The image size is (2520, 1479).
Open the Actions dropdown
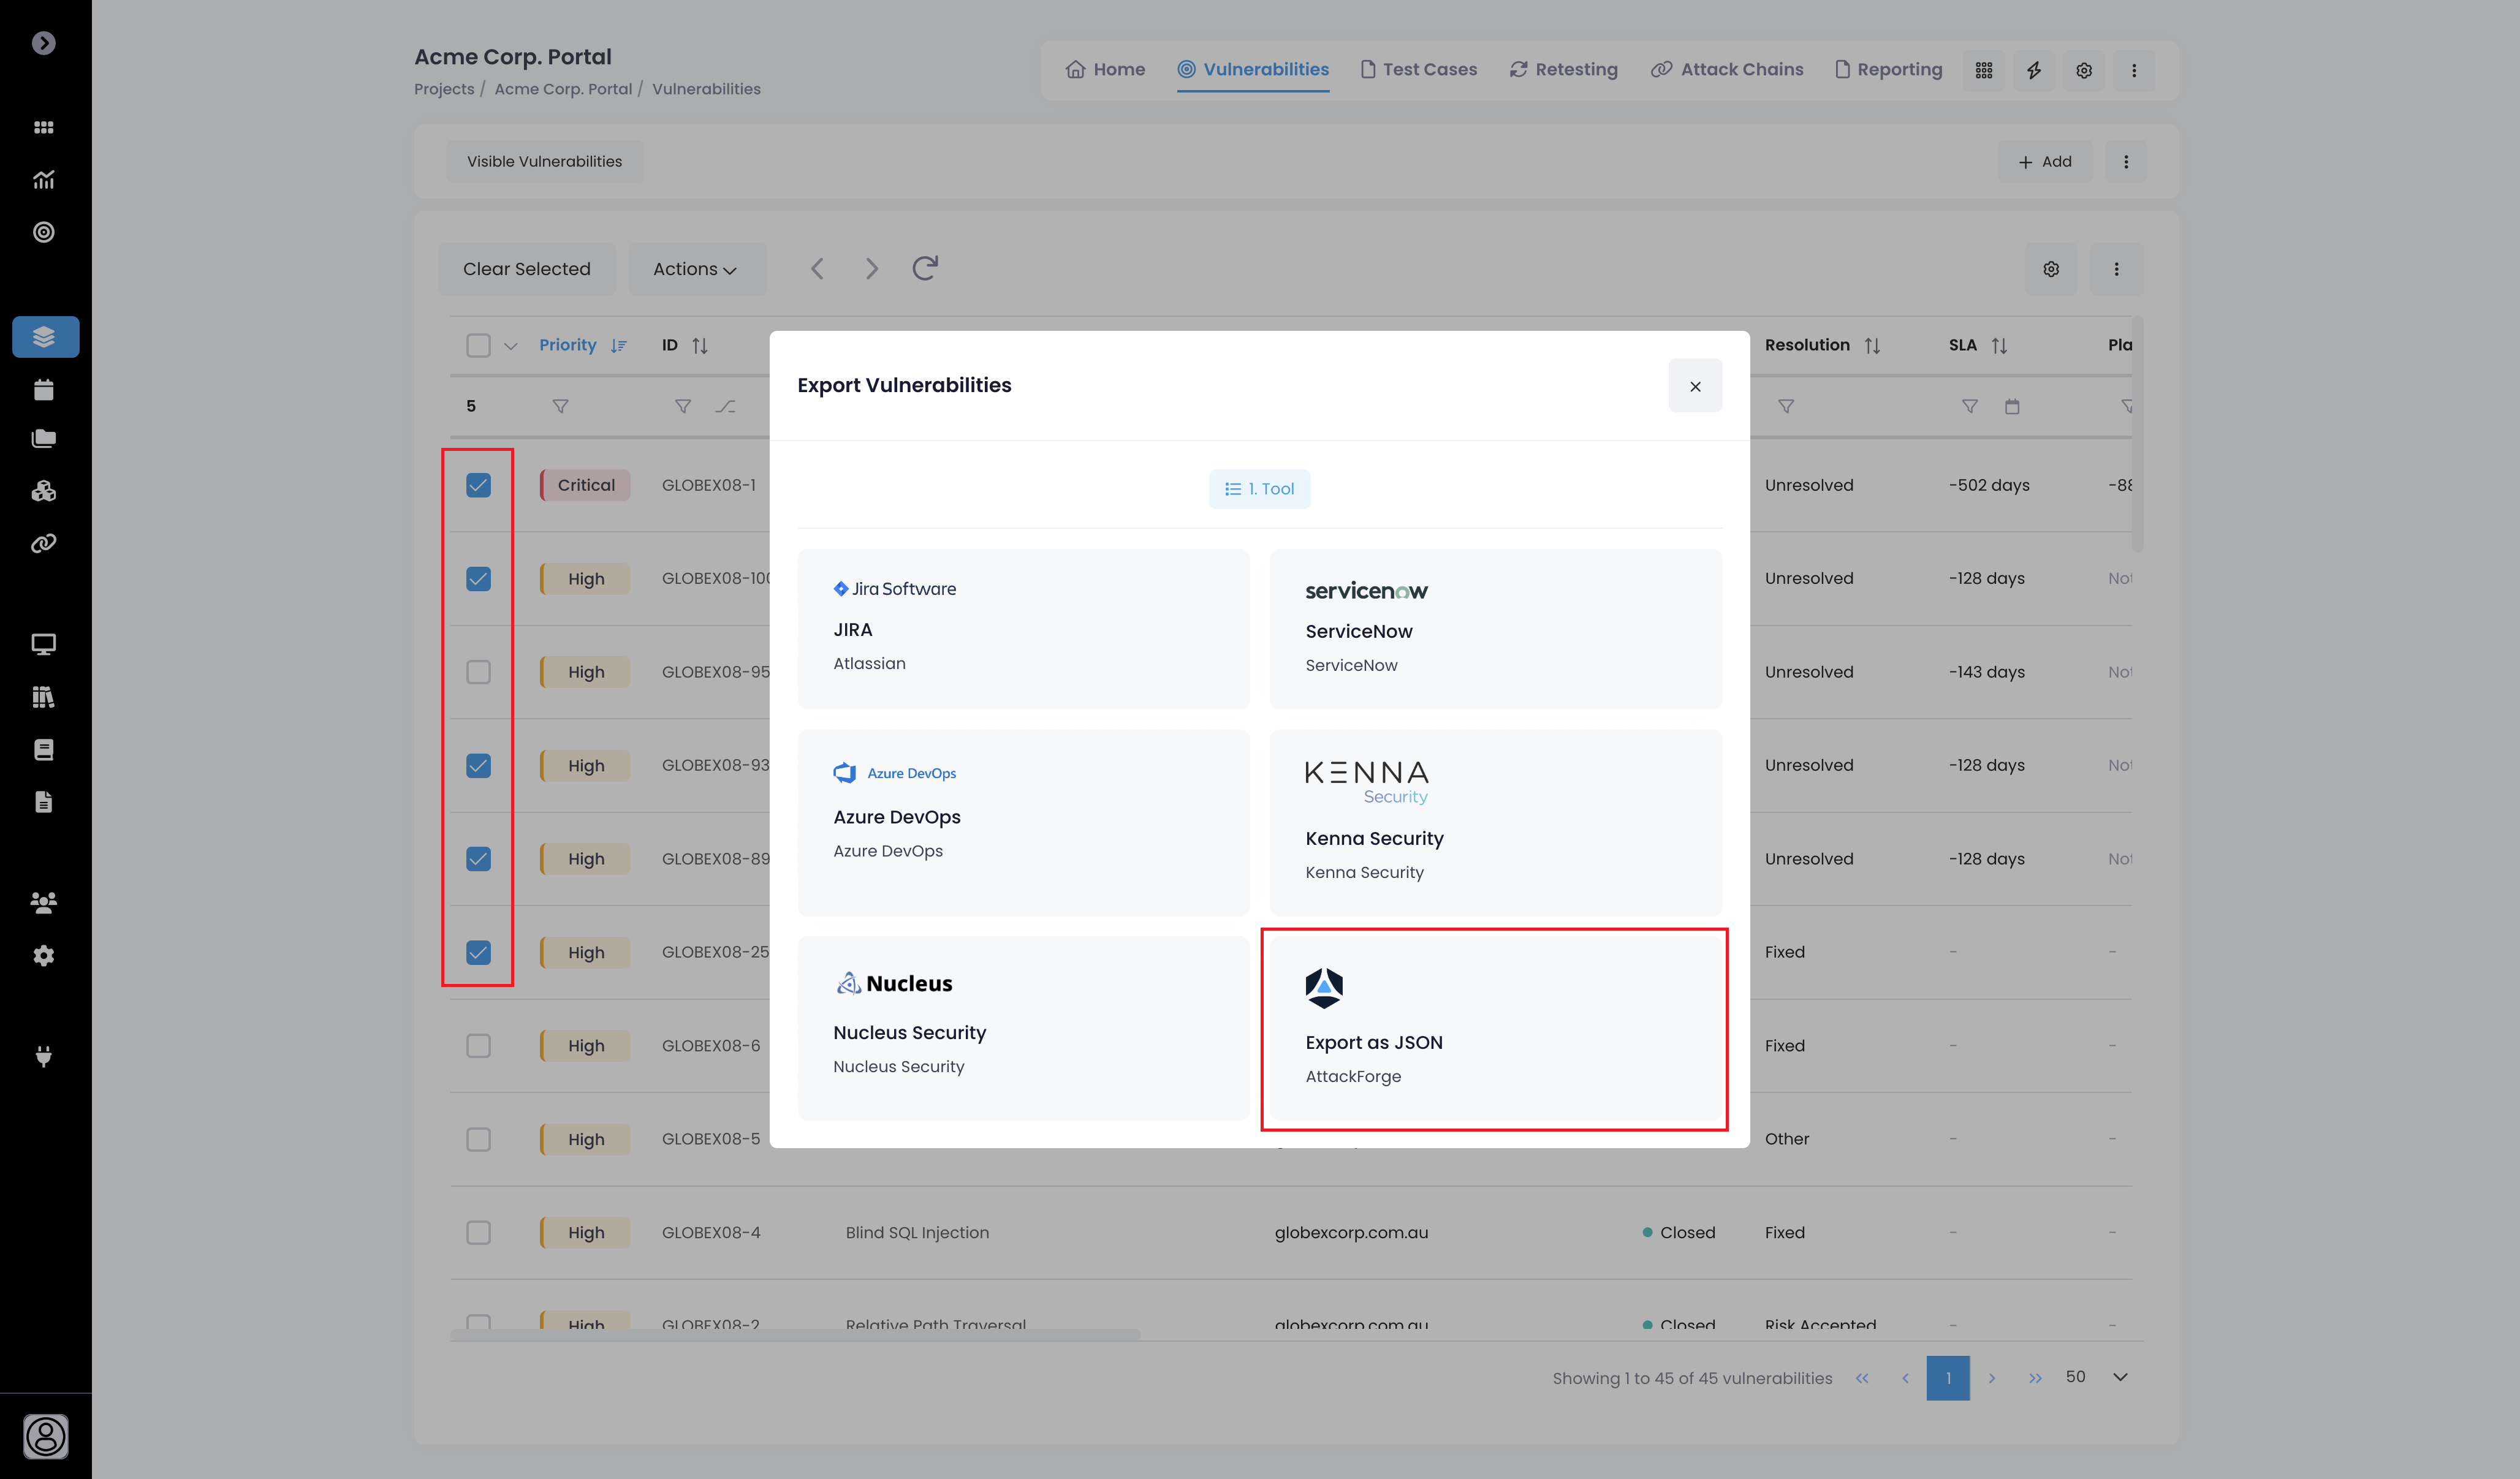(696, 269)
